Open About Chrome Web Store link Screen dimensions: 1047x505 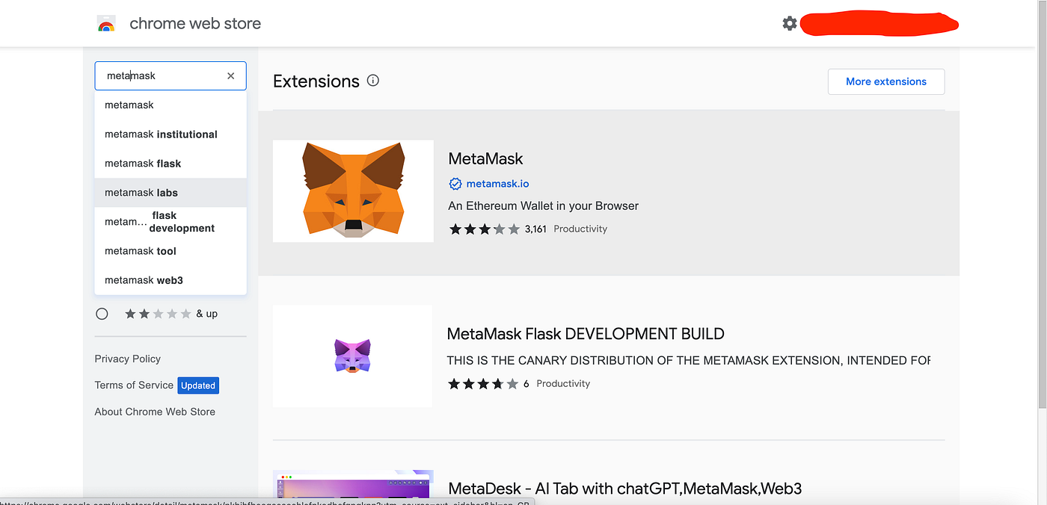click(x=155, y=412)
